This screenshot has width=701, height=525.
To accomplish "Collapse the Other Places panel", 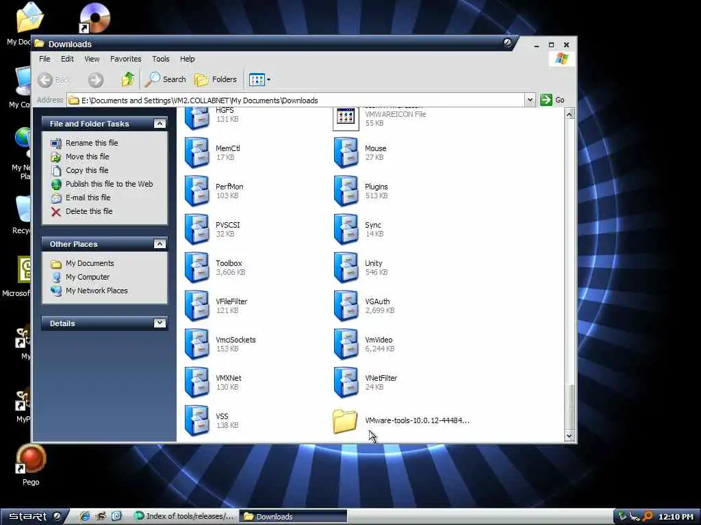I will click(x=160, y=244).
